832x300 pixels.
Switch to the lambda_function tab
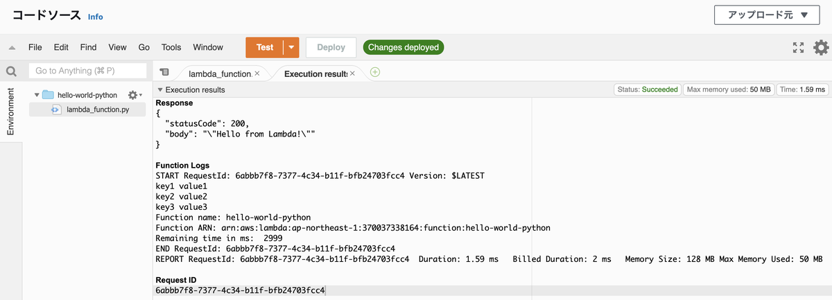tap(220, 73)
